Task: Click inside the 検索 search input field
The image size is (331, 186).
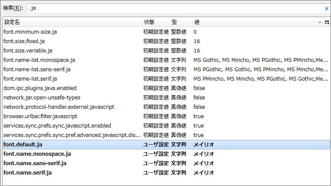Action: (x=171, y=8)
